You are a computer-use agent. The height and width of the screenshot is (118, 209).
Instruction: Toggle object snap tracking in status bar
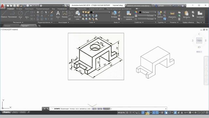click(154, 112)
